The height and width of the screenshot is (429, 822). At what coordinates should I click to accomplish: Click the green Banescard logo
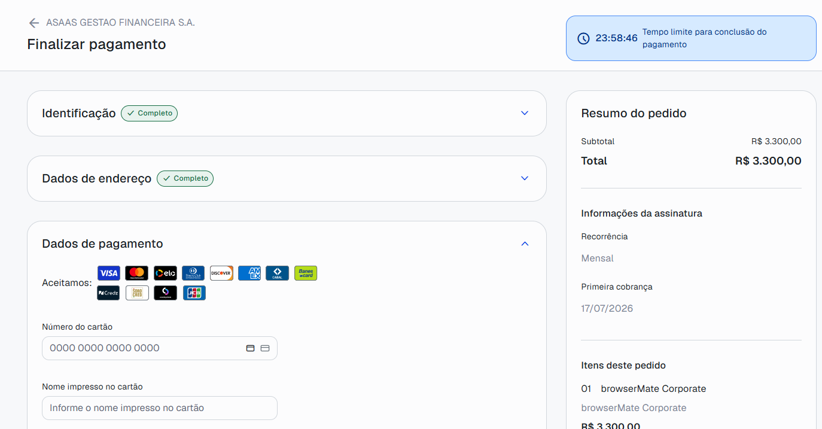pyautogui.click(x=306, y=273)
